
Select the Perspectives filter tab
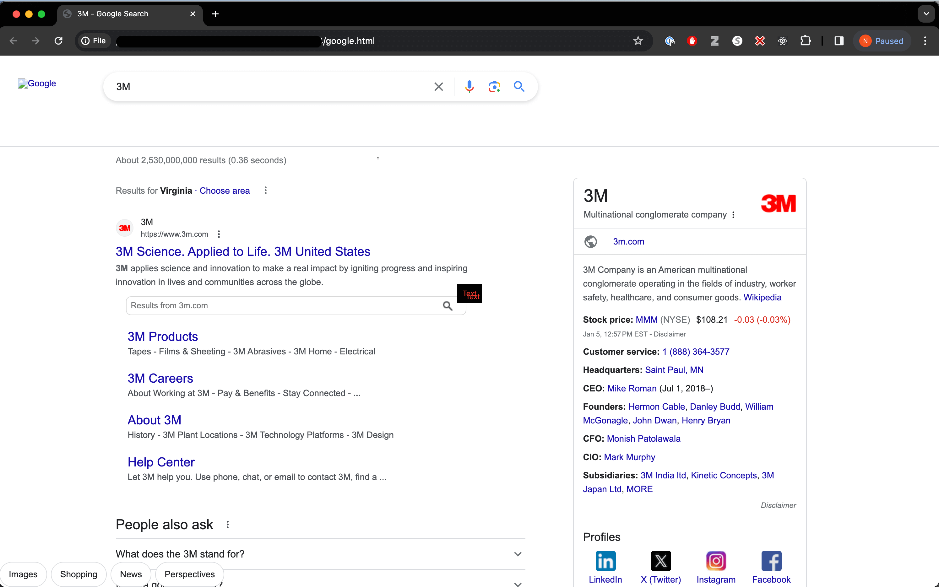(189, 574)
